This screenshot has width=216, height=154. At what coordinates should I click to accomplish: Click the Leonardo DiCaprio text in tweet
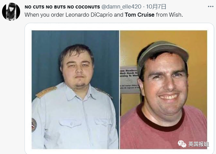[x=89, y=15]
